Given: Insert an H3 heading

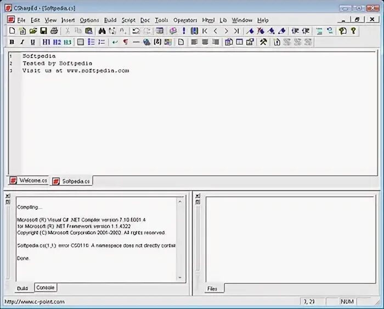Looking at the screenshot, I should [x=67, y=42].
